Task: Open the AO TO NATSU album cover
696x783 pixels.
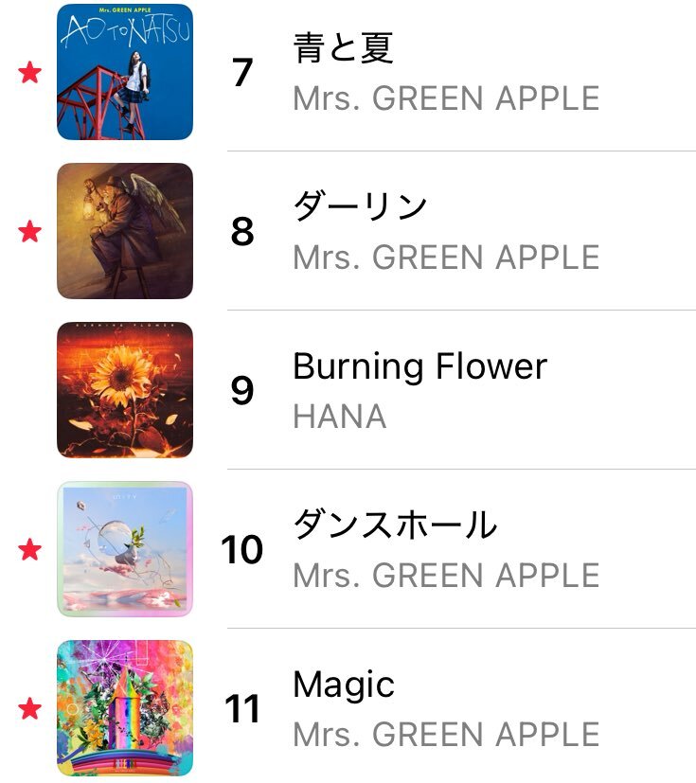Action: (125, 72)
